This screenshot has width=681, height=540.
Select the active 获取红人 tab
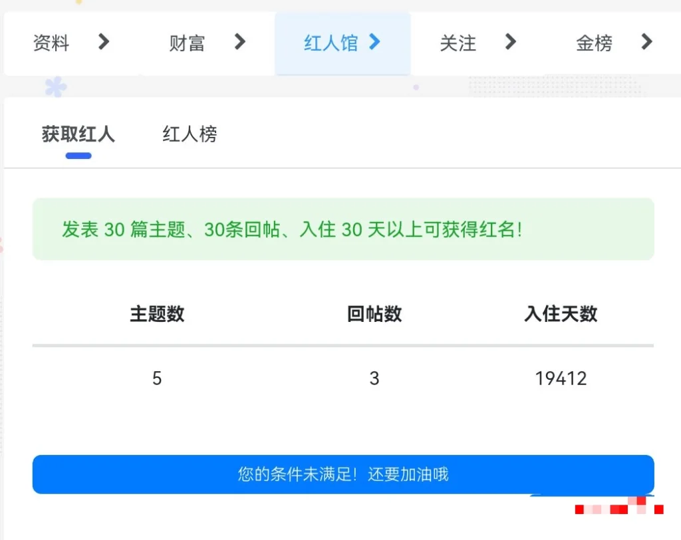tap(78, 134)
